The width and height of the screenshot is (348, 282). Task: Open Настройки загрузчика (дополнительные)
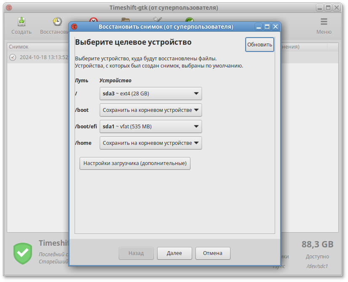pos(135,163)
